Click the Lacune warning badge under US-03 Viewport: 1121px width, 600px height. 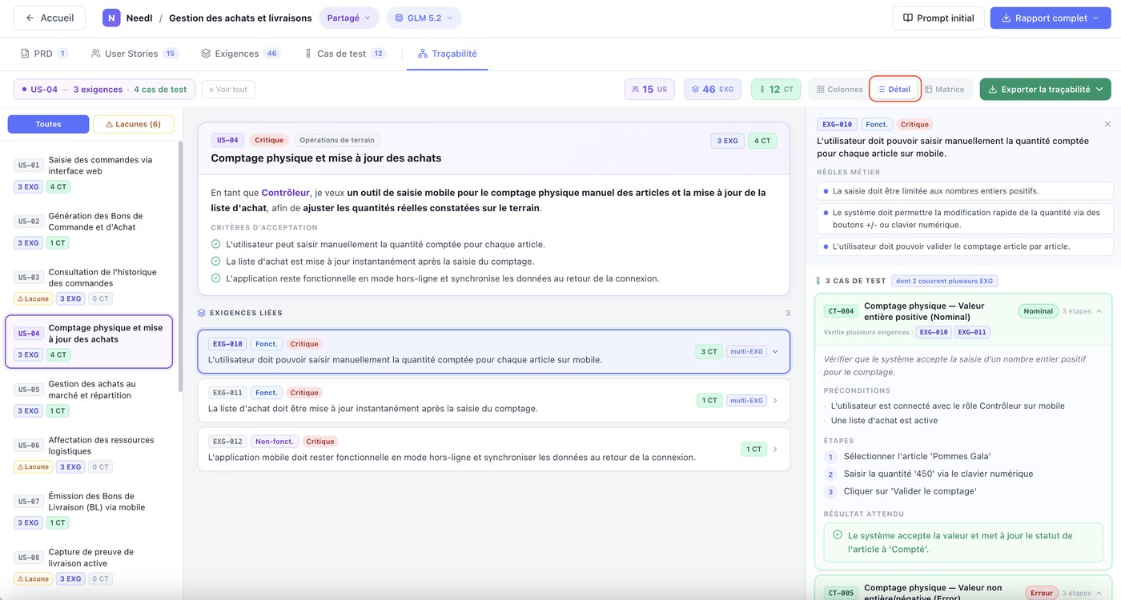click(33, 299)
